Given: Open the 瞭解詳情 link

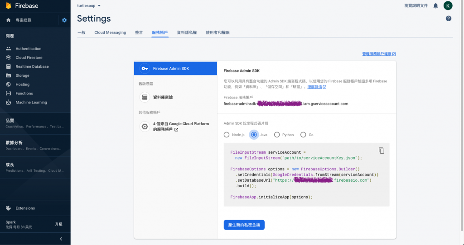Looking at the screenshot, I should pyautogui.click(x=314, y=87).
